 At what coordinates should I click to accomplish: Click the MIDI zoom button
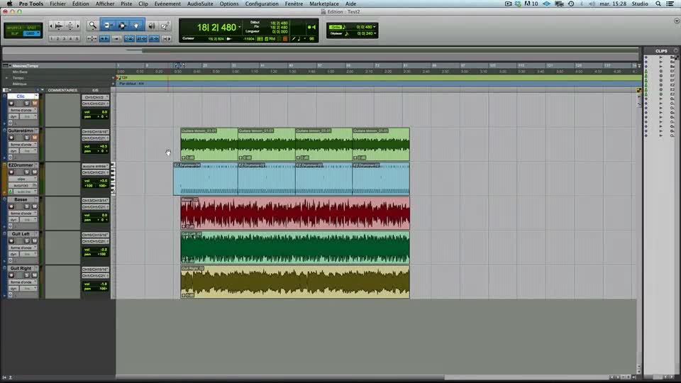tap(70, 26)
